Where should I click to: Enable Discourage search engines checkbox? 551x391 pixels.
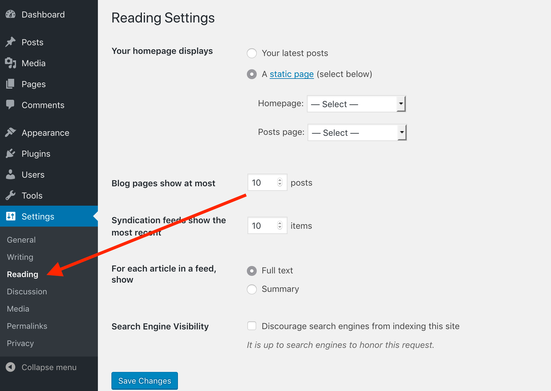(251, 326)
